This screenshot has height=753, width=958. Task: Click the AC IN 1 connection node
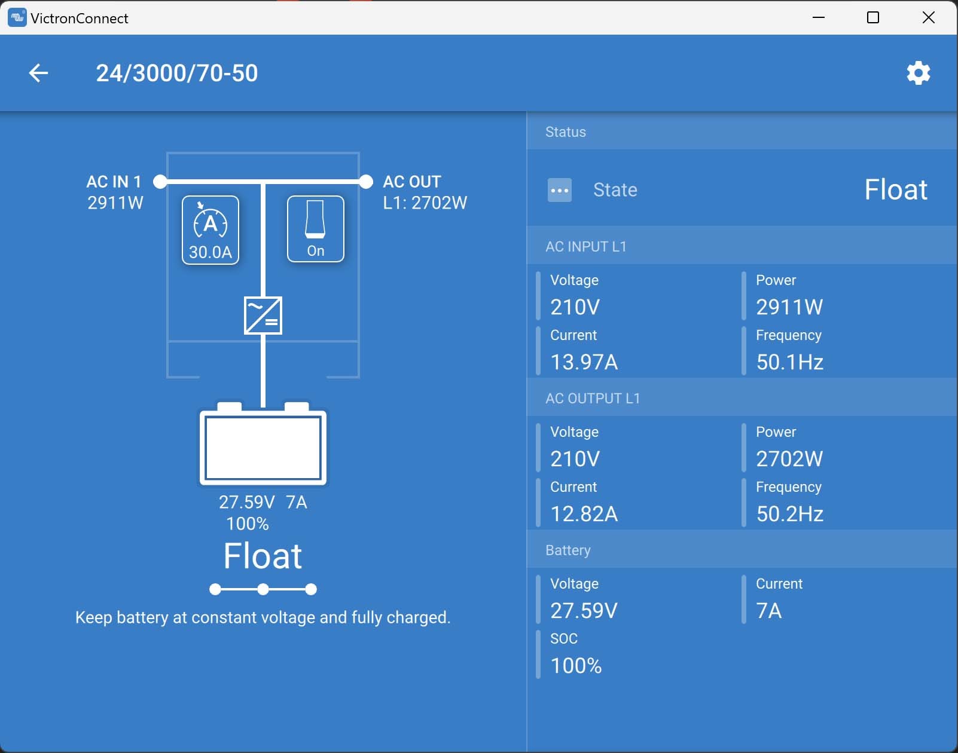pyautogui.click(x=160, y=182)
